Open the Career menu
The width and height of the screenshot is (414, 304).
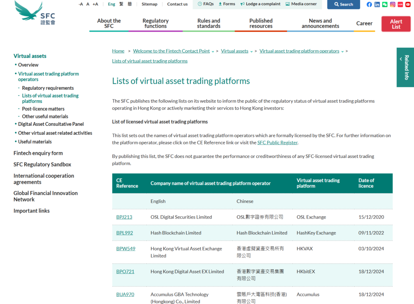tap(364, 23)
